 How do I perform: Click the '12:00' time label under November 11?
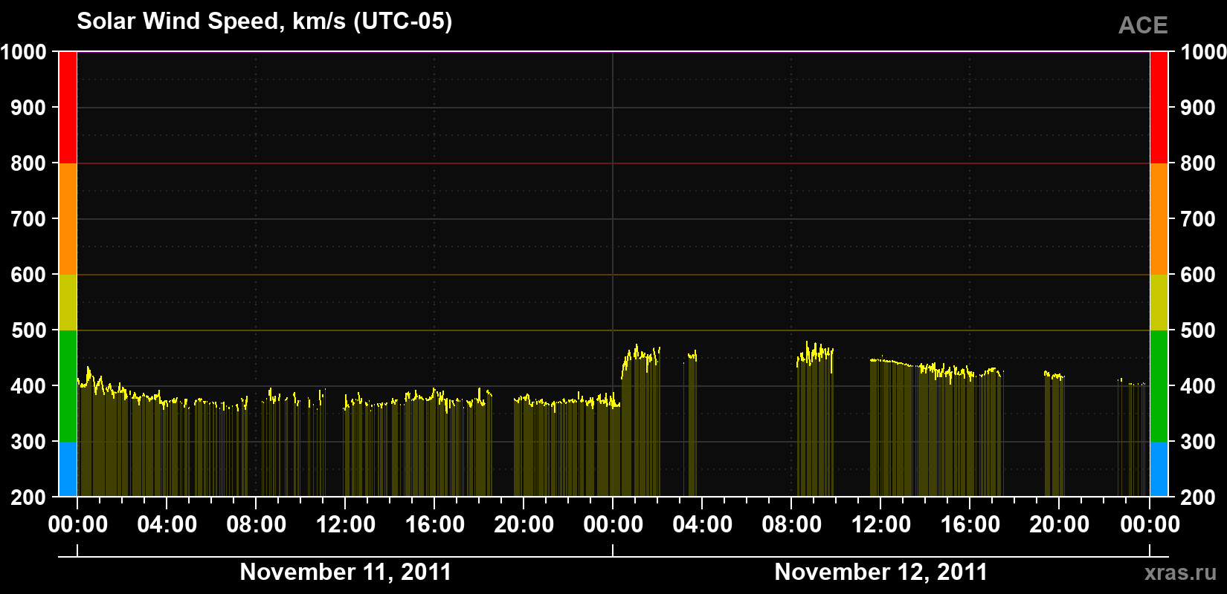coord(346,525)
